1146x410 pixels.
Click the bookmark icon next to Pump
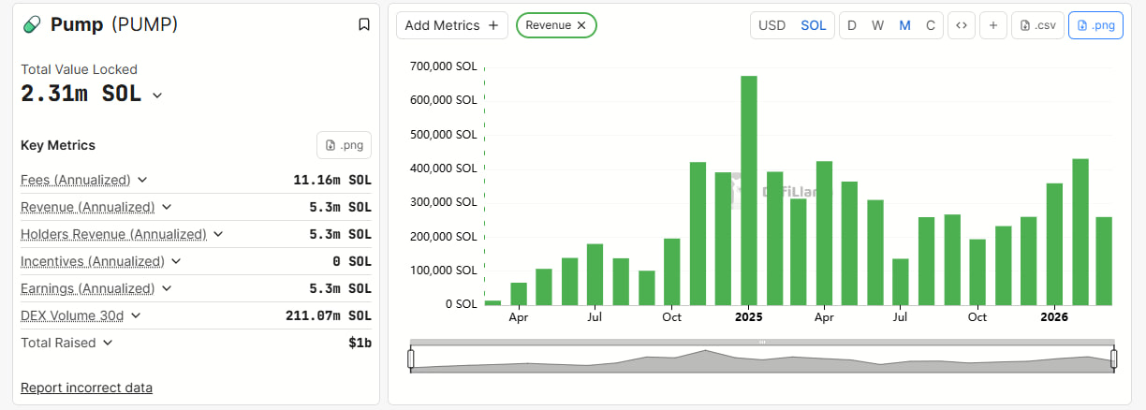pos(364,25)
